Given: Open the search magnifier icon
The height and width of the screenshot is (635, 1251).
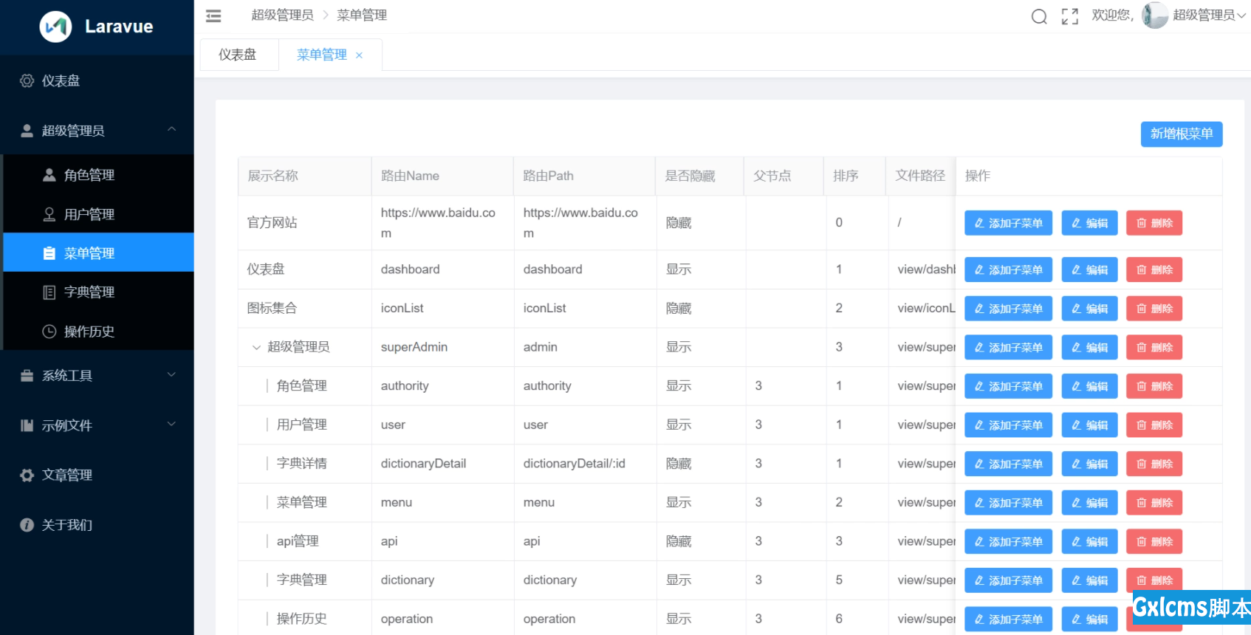Looking at the screenshot, I should click(1039, 16).
